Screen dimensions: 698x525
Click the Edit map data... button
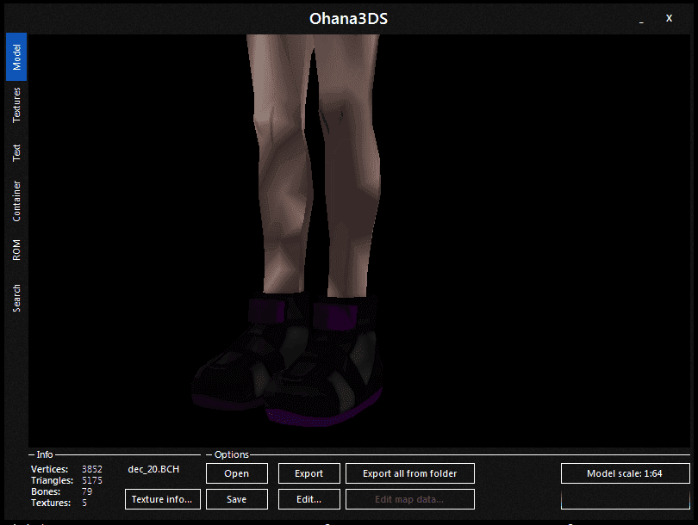[410, 499]
